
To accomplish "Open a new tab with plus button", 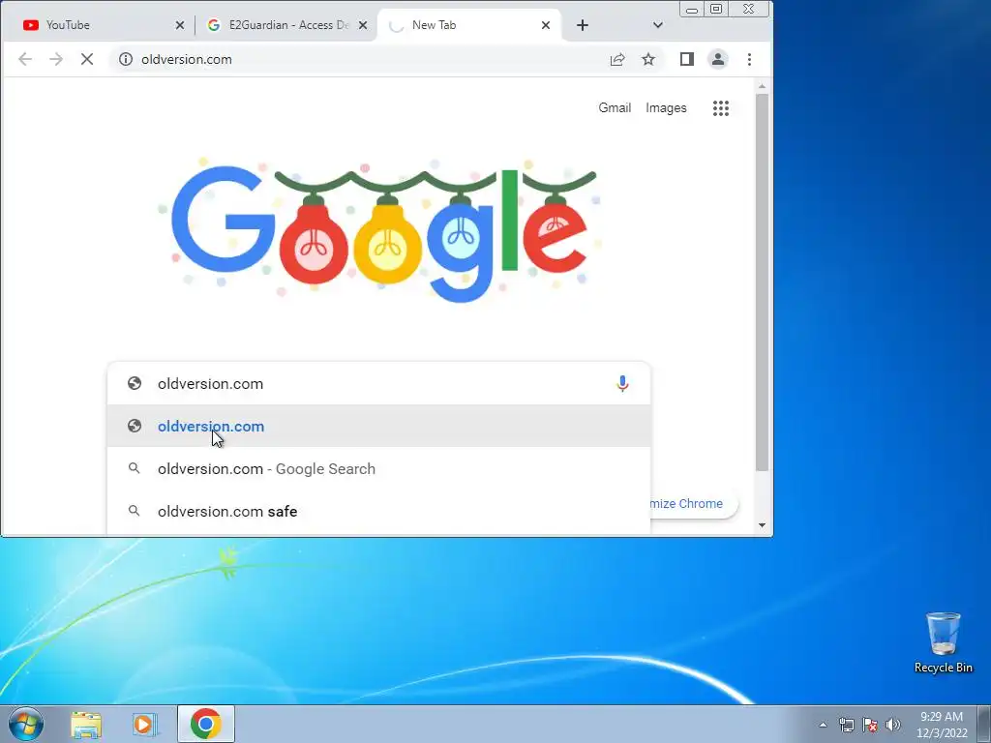I will pyautogui.click(x=583, y=25).
